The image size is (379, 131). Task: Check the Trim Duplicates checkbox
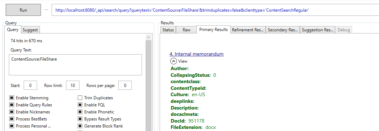[80, 98]
